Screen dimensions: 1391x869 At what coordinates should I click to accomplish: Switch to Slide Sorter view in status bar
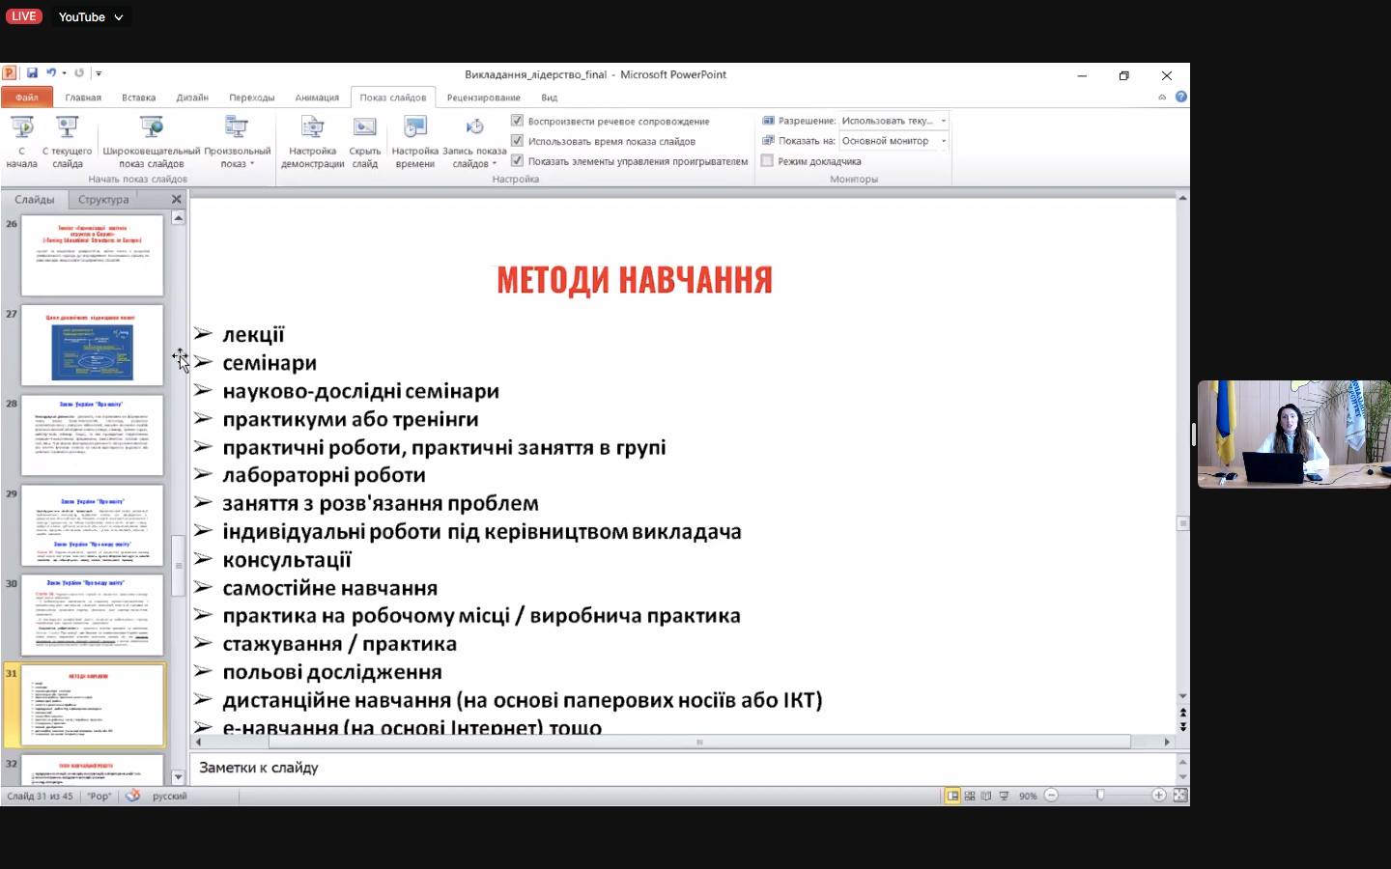[x=969, y=796]
